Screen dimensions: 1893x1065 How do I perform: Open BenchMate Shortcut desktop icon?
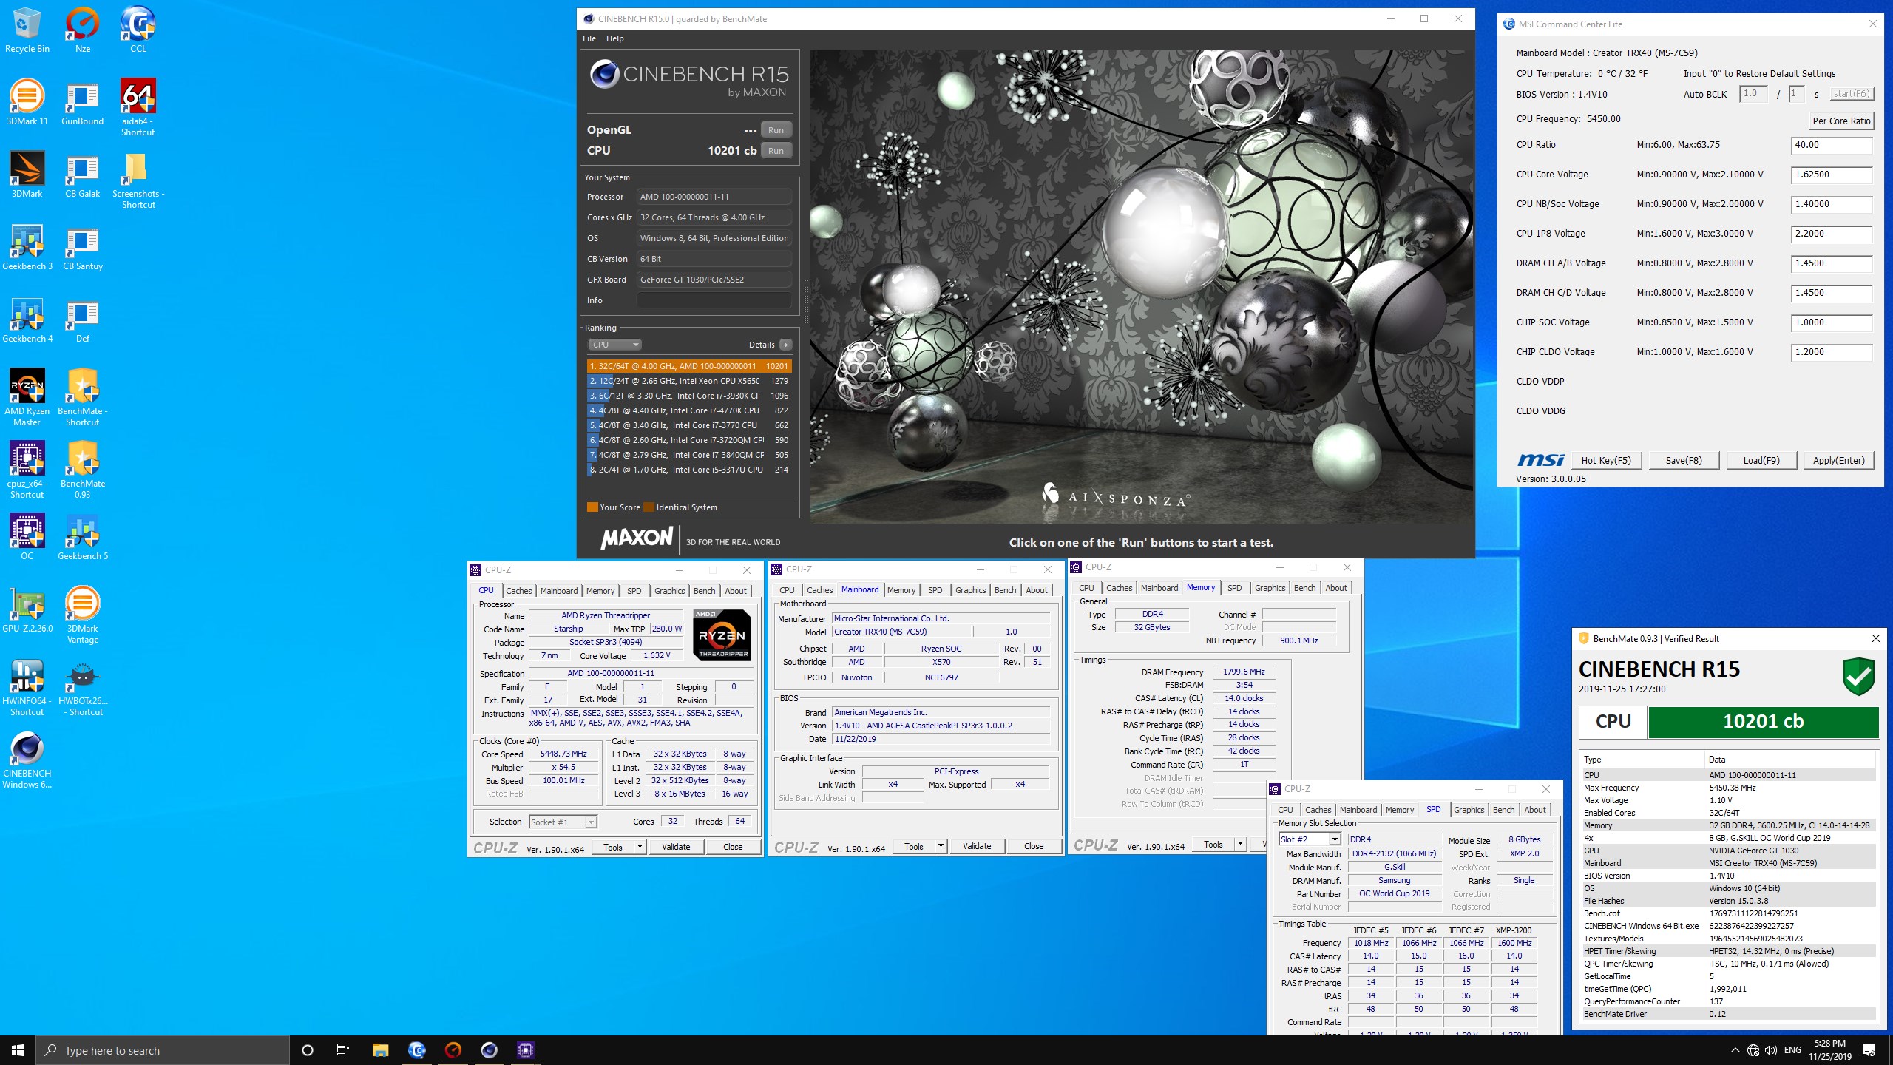pos(83,397)
